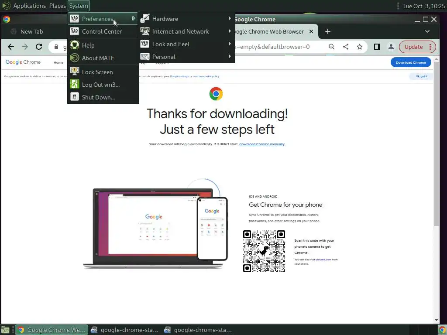
Task: Open the Google settings link
Action: [x=179, y=76]
